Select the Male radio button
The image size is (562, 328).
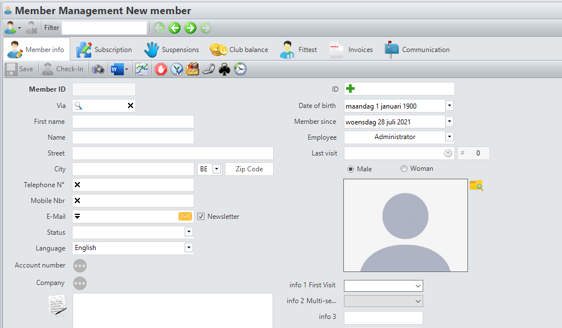coord(351,169)
